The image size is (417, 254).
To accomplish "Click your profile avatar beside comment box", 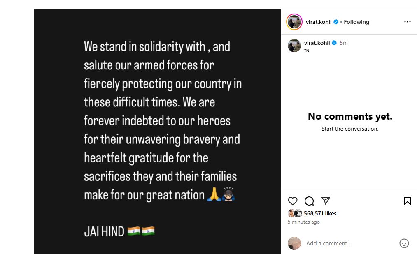I will point(294,243).
